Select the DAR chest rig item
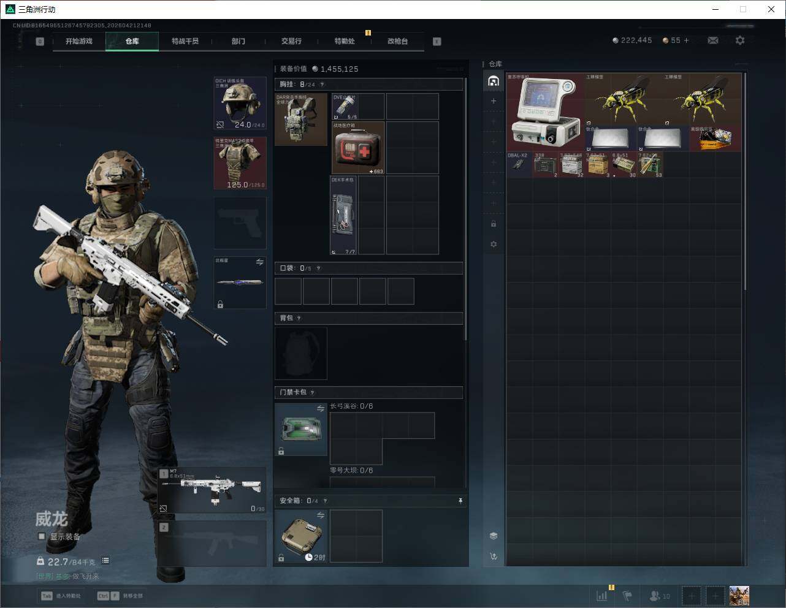The height and width of the screenshot is (608, 786). pos(301,120)
